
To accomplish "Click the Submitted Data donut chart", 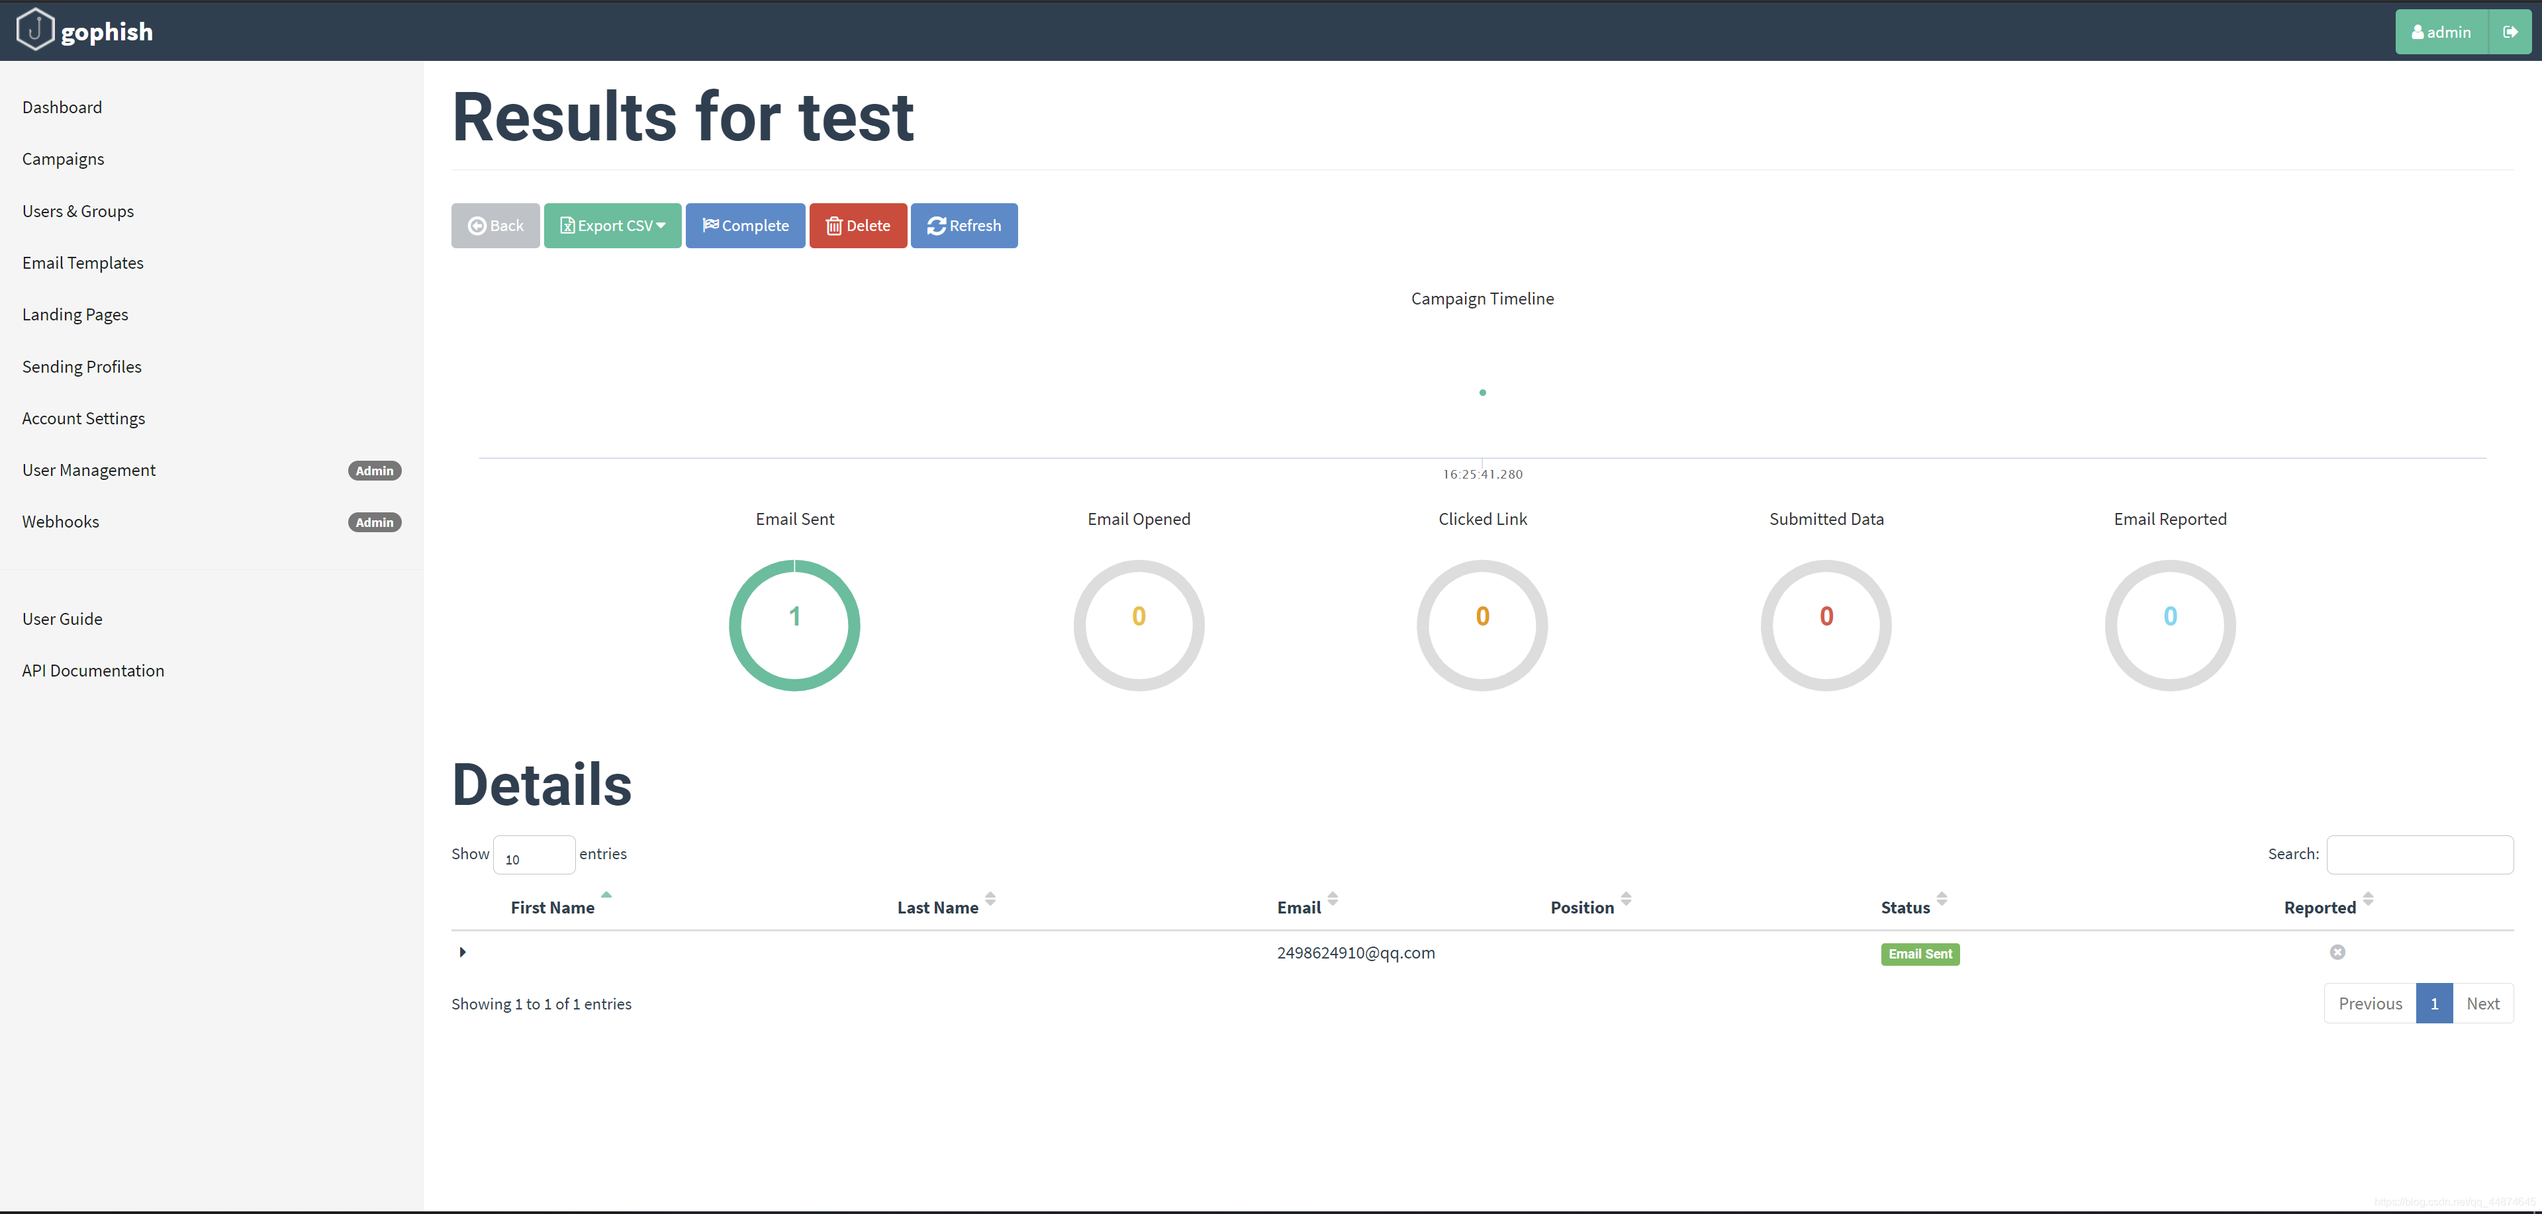I will point(1826,626).
